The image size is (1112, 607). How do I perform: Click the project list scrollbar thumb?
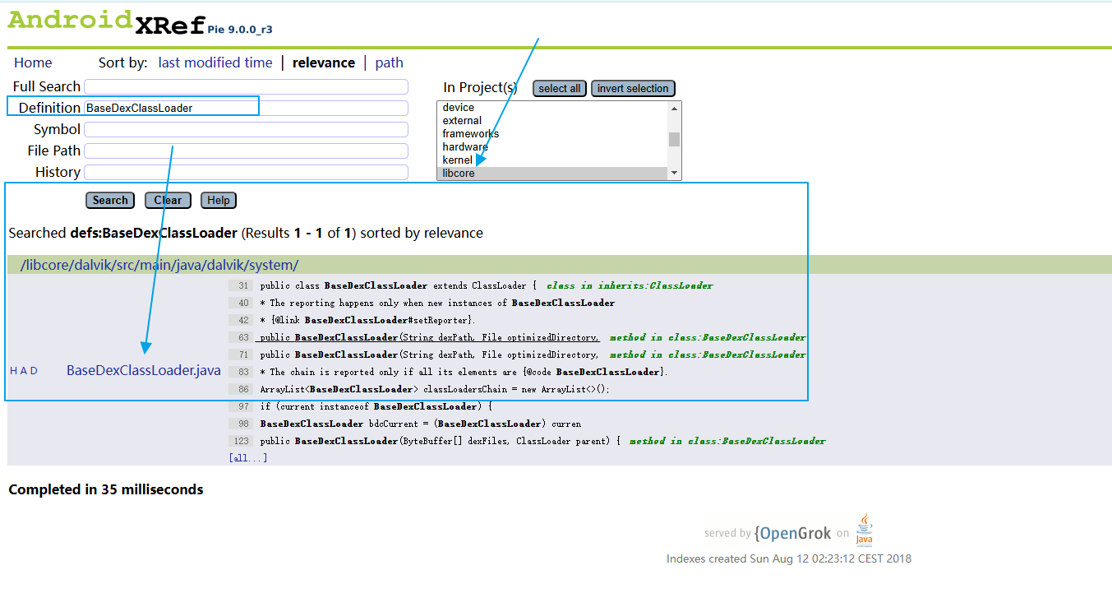click(x=674, y=139)
